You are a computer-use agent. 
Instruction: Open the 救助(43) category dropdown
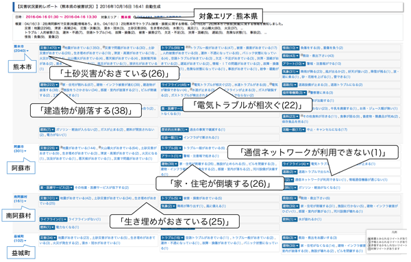[290, 55]
